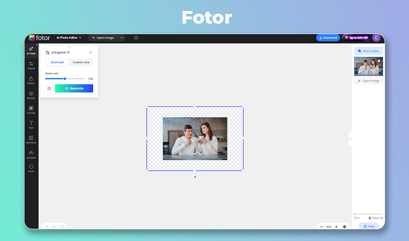The width and height of the screenshot is (409, 241).
Task: Open the Elements panel
Action: [x=31, y=140]
